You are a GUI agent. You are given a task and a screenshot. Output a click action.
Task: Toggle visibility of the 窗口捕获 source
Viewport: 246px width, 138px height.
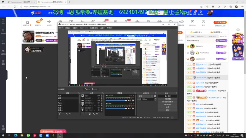click(98, 108)
